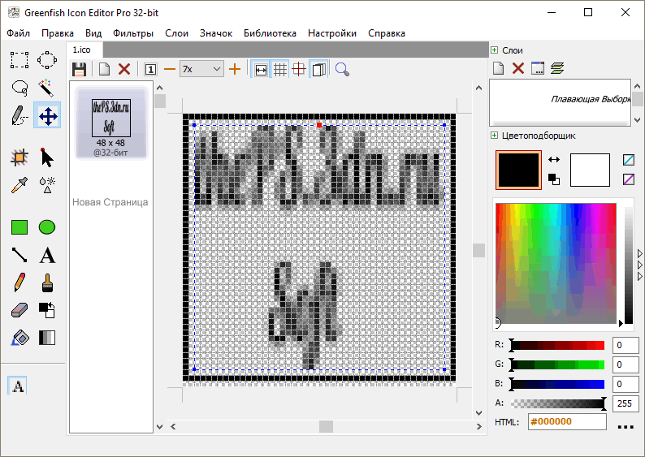Viewport: 645px width, 457px height.
Task: Zoom in with the plus button
Action: point(235,69)
